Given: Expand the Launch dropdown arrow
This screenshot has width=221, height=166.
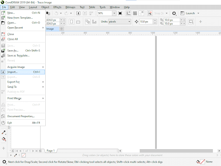Looking at the screenshot, I should pyautogui.click(x=198, y=13).
